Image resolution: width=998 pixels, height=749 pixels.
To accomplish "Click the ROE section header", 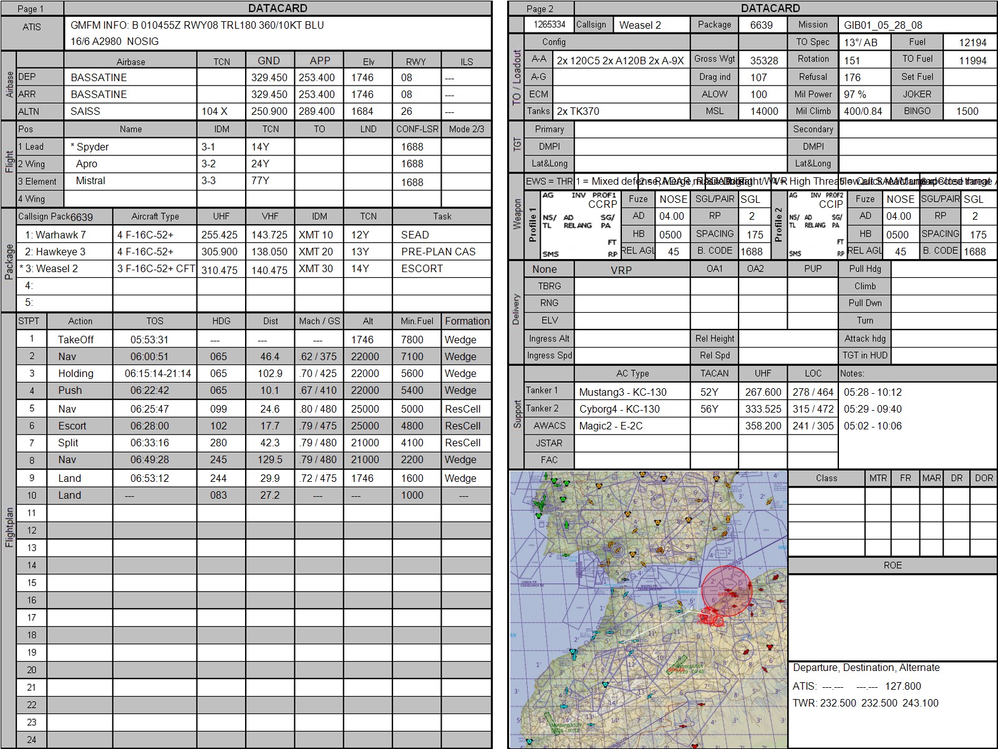I will [x=893, y=565].
